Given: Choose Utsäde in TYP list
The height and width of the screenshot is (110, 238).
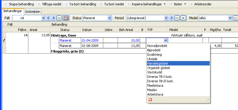Looking at the screenshot, I should [178, 59].
